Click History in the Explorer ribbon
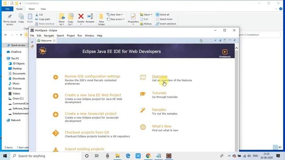Viewport: 285px width, 160px height. tap(146, 24)
